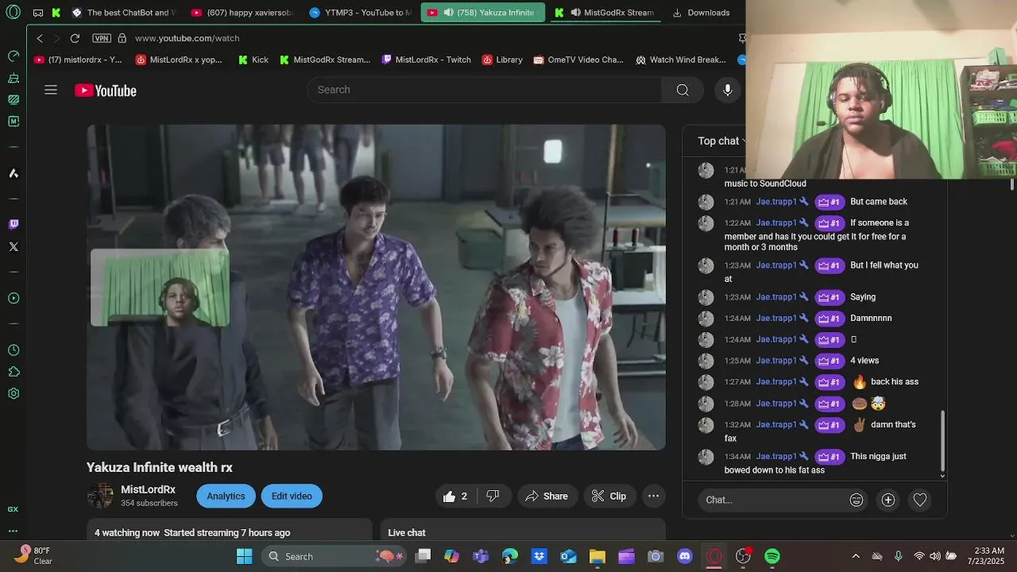Open History clock icon in sidebar
The height and width of the screenshot is (572, 1017).
[14, 350]
